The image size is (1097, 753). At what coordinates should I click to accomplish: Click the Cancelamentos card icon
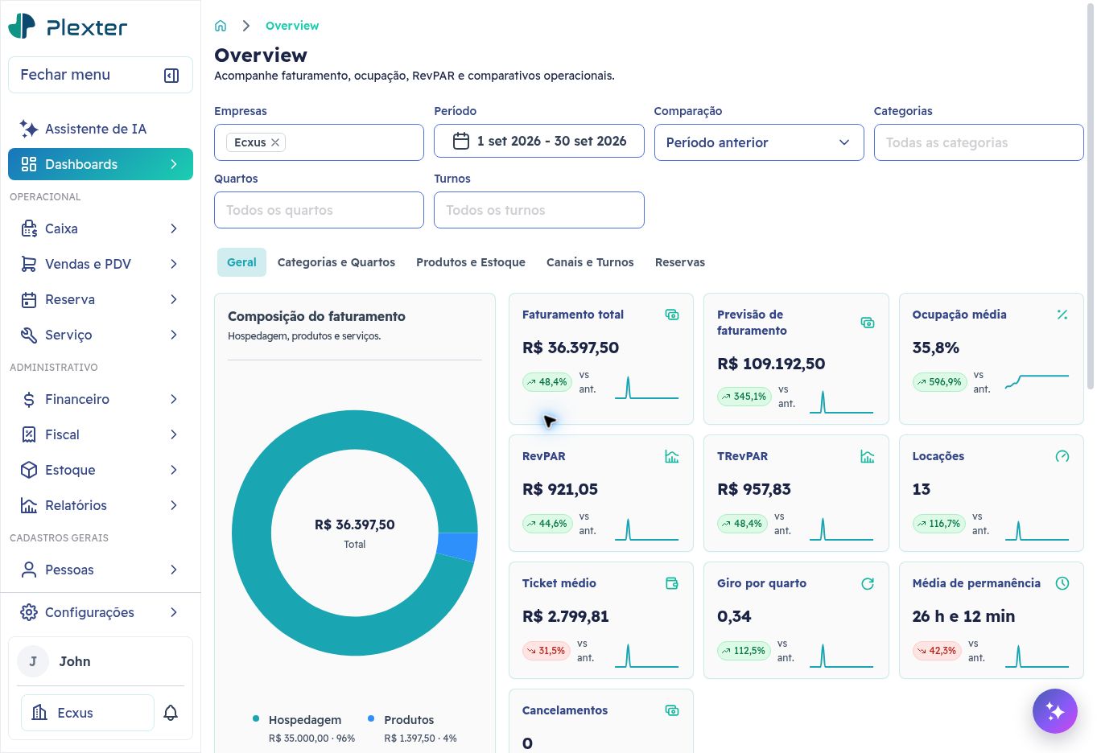(672, 710)
